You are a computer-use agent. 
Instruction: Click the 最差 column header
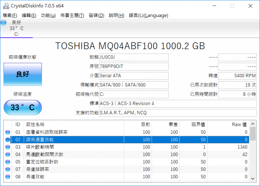pyautogui.click(x=166, y=124)
